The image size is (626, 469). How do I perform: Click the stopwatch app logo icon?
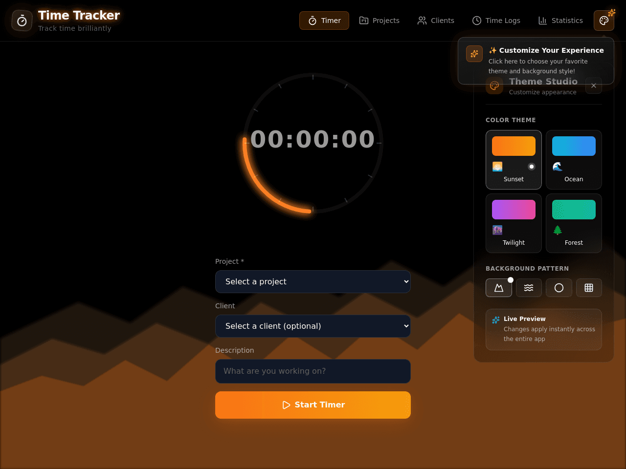tap(22, 21)
